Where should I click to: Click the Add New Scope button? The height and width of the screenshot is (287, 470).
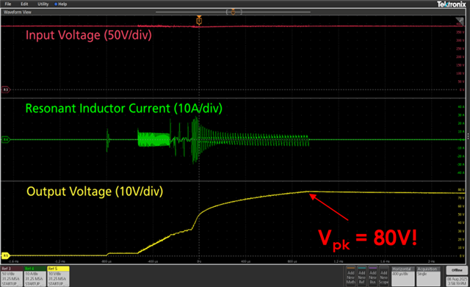[384, 276]
